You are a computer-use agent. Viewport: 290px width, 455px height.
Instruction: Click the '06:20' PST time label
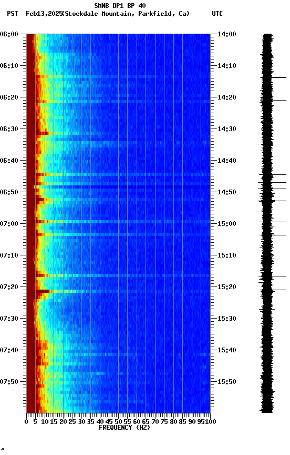pyautogui.click(x=9, y=97)
